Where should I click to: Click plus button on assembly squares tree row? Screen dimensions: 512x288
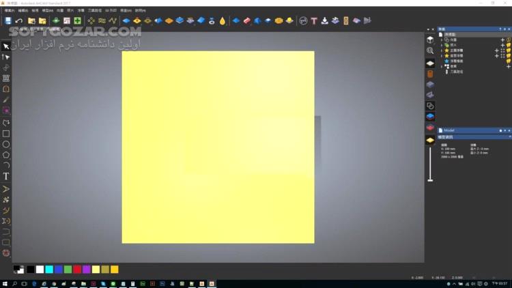[509, 67]
